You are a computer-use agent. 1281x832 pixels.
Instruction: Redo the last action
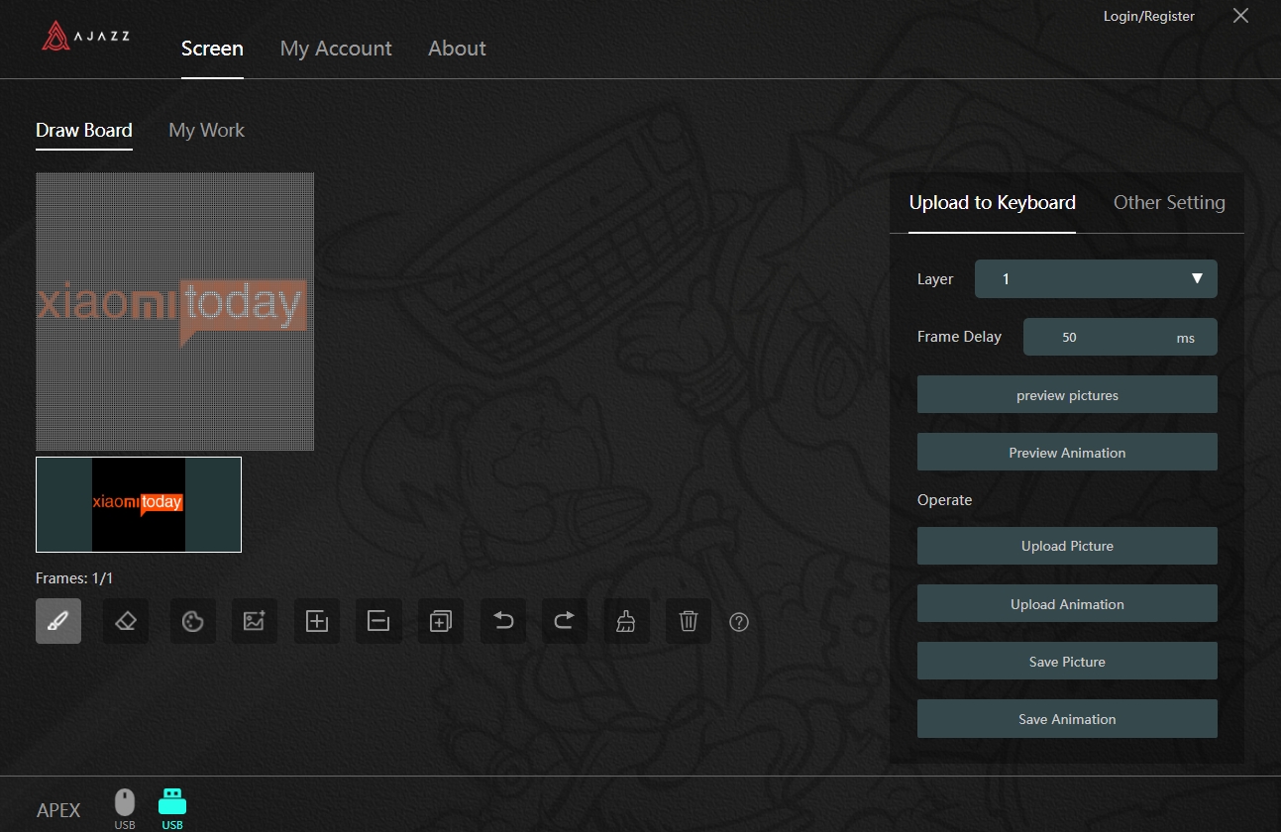tap(565, 621)
